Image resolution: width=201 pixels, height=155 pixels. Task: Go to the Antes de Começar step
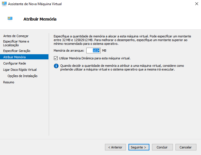pos(16,36)
